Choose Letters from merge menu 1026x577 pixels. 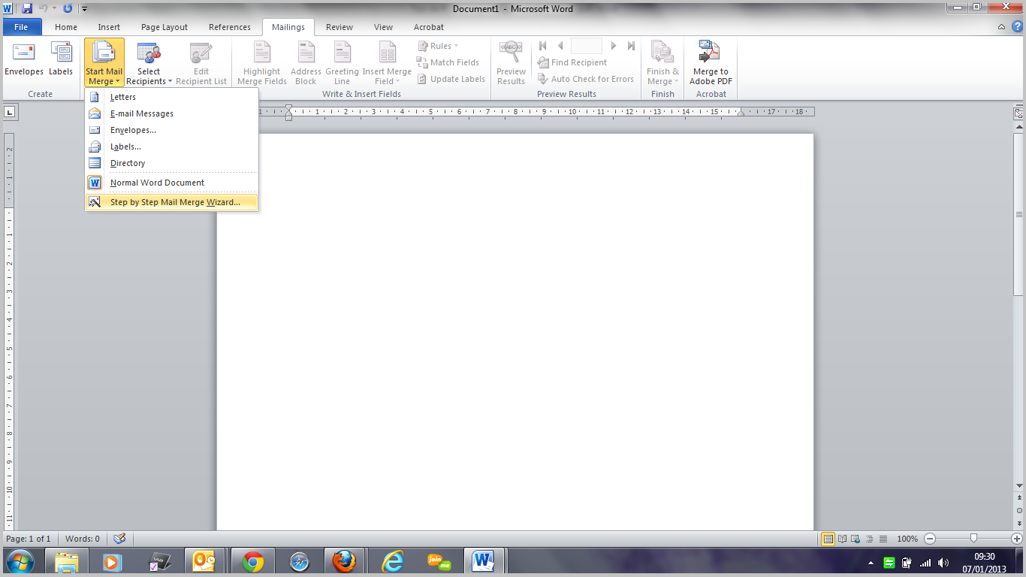(172, 97)
